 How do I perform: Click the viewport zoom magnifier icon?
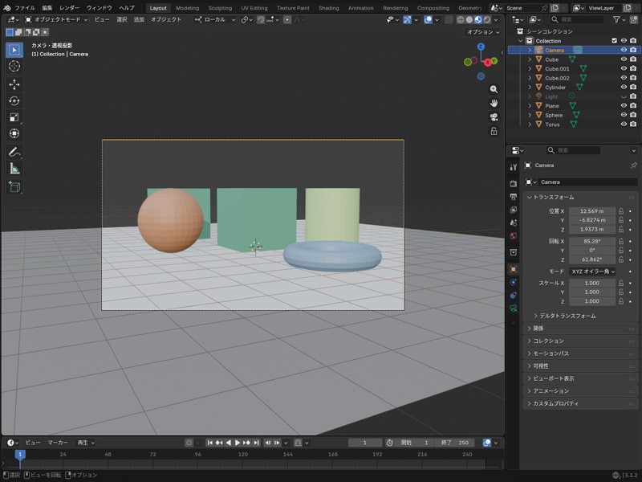[494, 89]
